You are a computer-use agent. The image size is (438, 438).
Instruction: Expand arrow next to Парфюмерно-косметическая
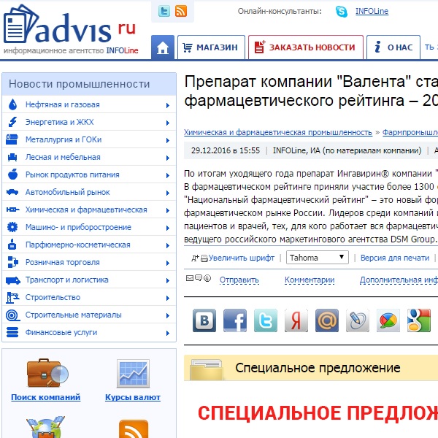[168, 245]
